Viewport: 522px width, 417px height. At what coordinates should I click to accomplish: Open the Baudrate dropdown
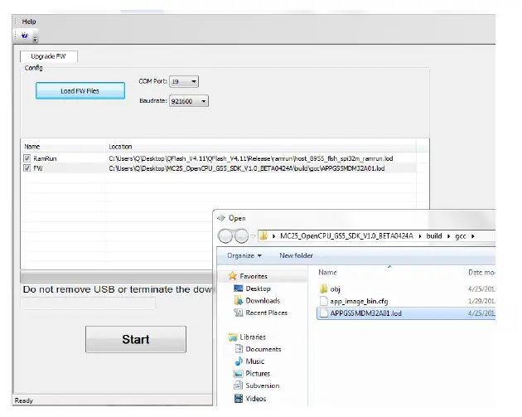[189, 101]
